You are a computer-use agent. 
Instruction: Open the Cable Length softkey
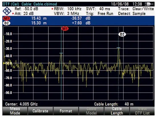coord(117,111)
